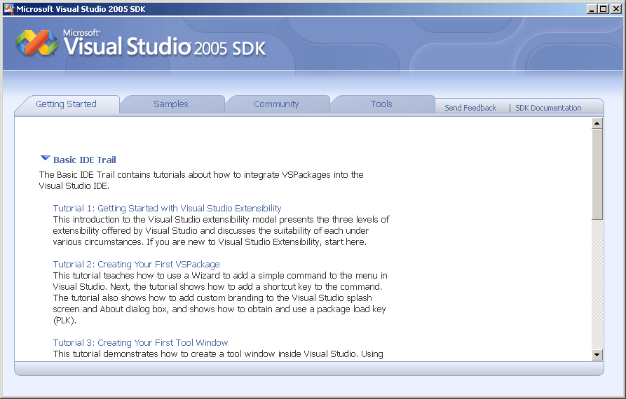Collapse the Basic IDE Trail section

[46, 158]
